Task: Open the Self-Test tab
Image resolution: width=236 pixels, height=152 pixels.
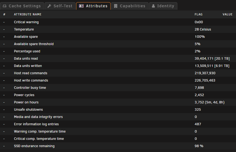Action: pos(60,6)
